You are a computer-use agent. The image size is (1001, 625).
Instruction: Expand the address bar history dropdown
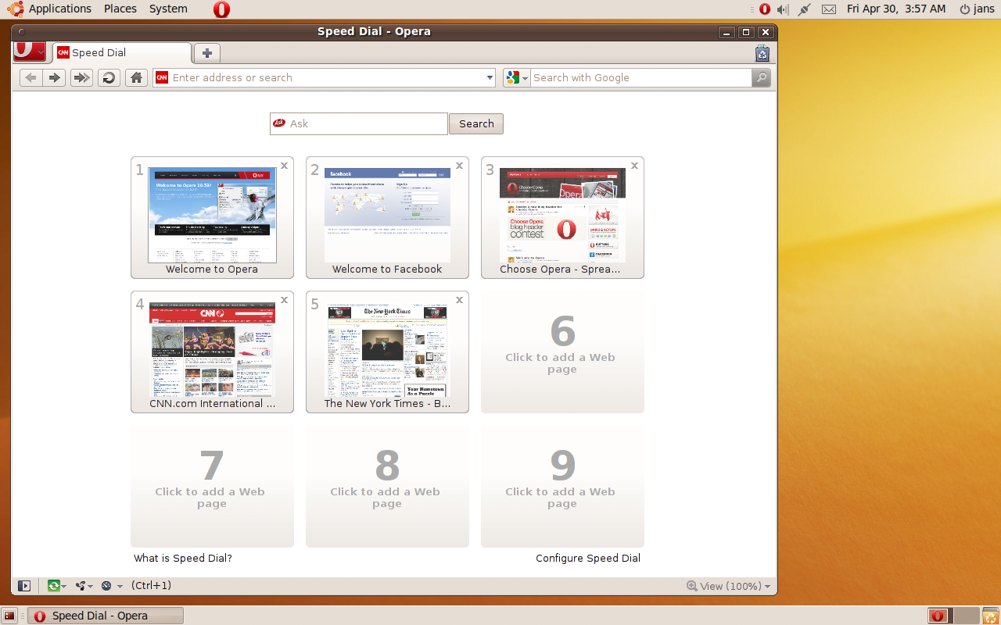(x=490, y=77)
